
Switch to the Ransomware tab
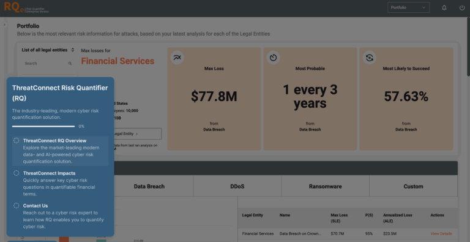tap(325, 186)
